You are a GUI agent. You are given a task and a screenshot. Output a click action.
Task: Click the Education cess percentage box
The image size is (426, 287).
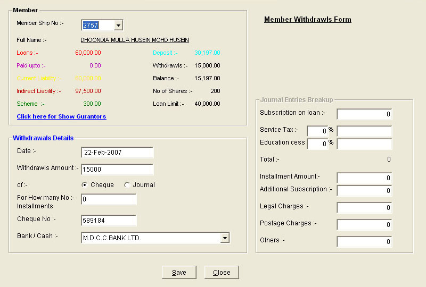(x=317, y=144)
